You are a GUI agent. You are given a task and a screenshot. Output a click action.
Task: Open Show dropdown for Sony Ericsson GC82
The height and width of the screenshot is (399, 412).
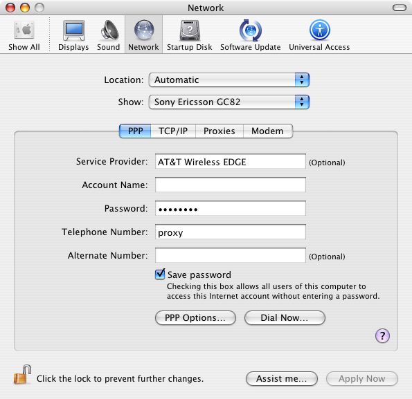point(229,102)
